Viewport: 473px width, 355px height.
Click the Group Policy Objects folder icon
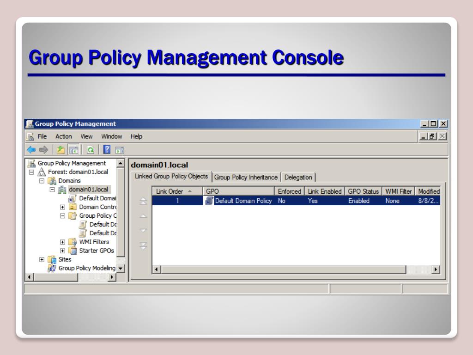pyautogui.click(x=73, y=216)
